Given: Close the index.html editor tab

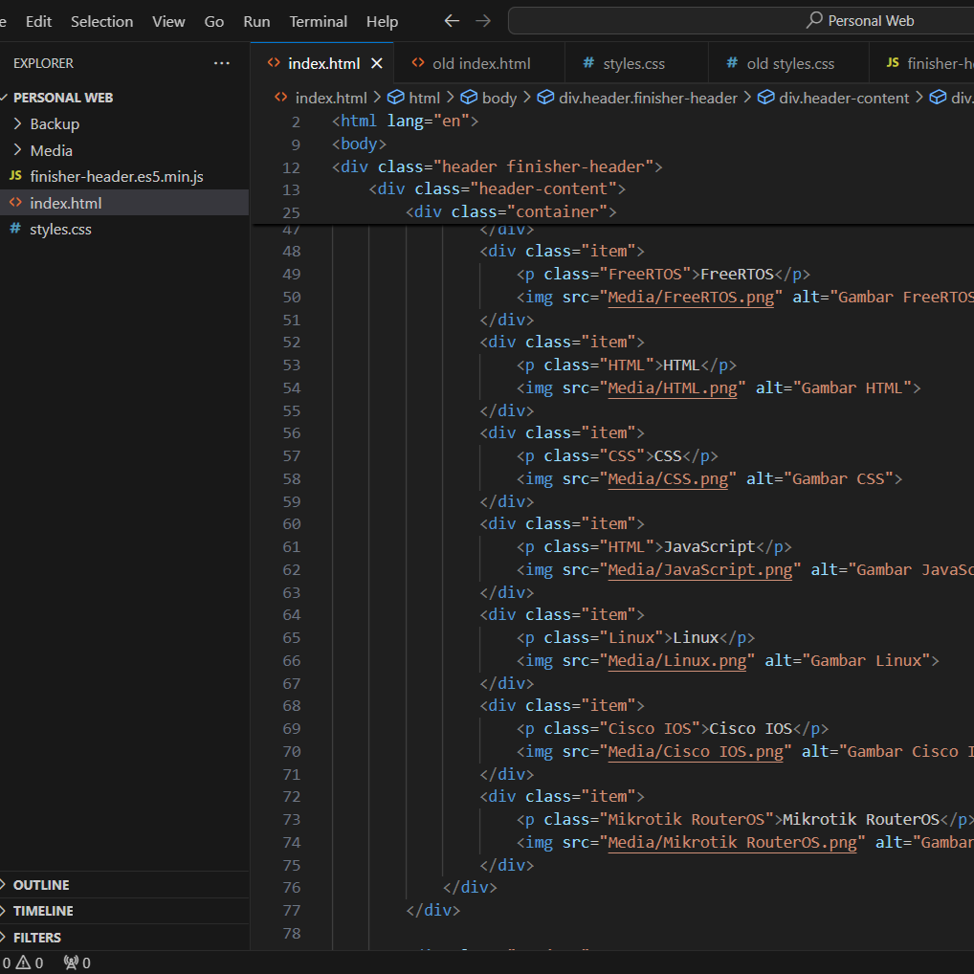Looking at the screenshot, I should point(376,63).
